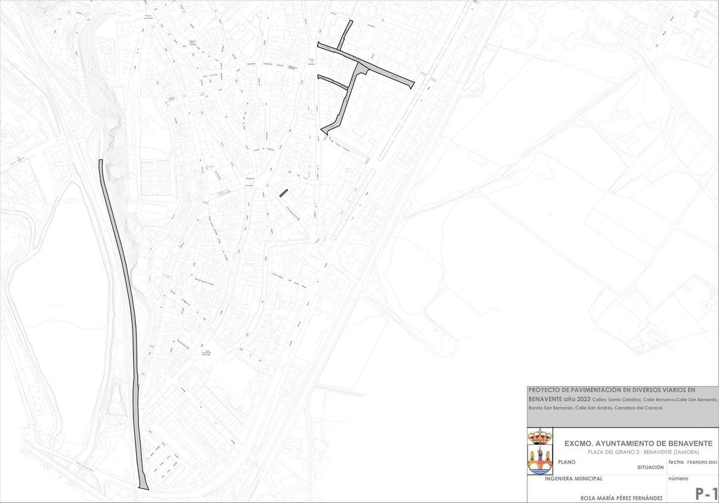Click the 'número' label
The image size is (719, 503).
click(678, 479)
